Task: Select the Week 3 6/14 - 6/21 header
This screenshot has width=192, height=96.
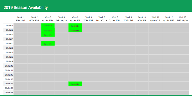Action: click(48, 19)
